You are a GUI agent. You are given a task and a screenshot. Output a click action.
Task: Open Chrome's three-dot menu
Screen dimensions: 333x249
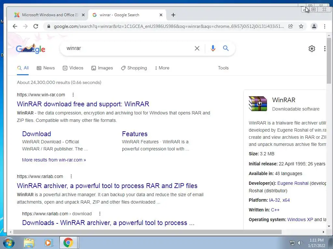[x=325, y=26]
